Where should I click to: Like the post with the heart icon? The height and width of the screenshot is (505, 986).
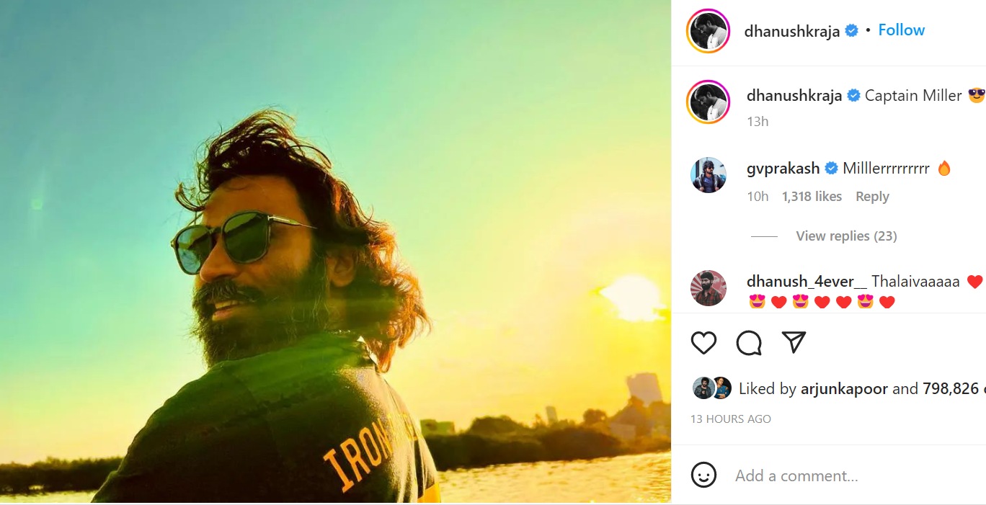pos(703,343)
